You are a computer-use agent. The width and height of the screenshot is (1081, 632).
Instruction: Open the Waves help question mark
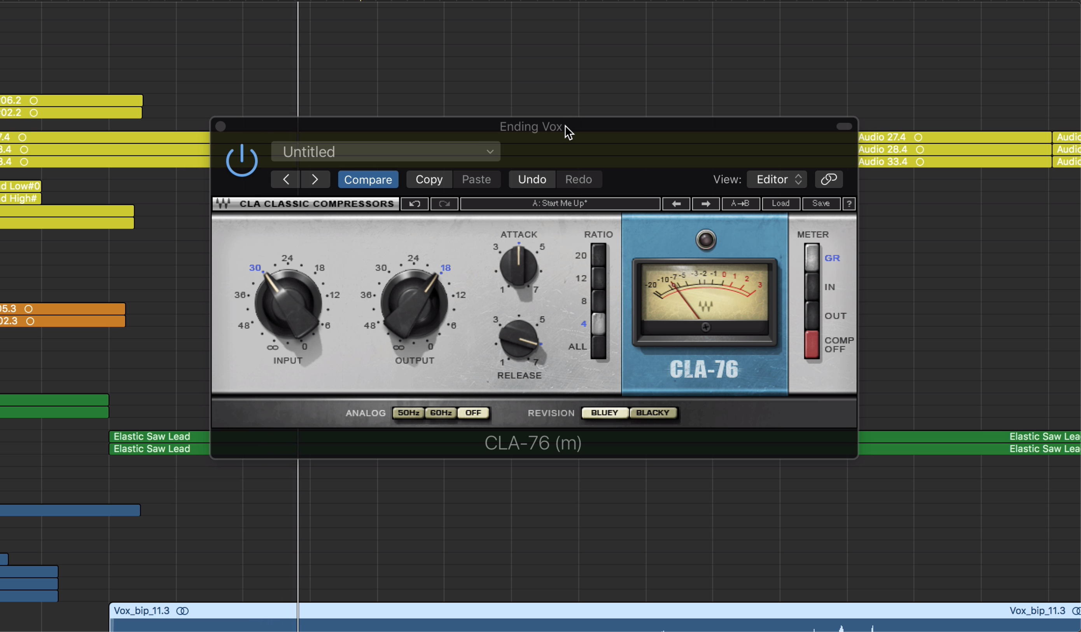point(849,204)
